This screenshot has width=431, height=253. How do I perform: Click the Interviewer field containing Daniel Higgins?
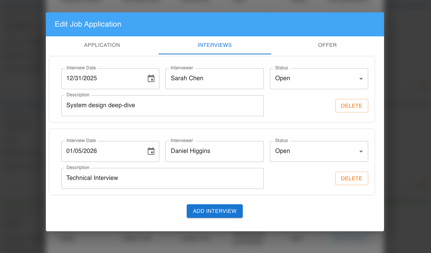point(214,151)
